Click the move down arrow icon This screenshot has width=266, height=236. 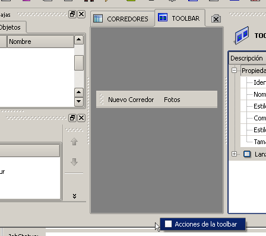[x=74, y=162]
